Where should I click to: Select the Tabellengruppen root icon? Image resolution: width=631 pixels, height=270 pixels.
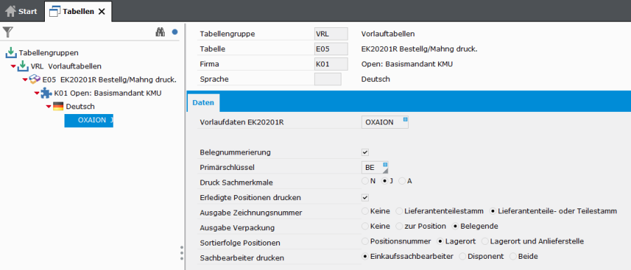(11, 52)
